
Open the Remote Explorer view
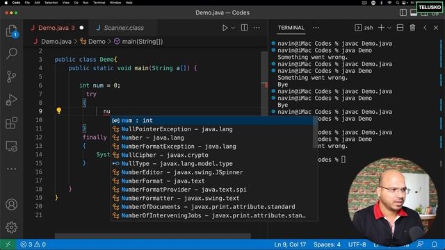point(11,146)
